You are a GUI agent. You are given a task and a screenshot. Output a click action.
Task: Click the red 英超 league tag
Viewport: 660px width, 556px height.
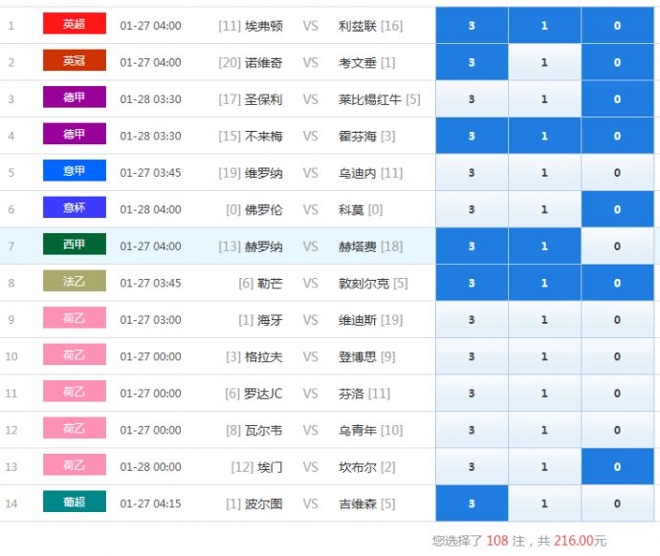(74, 24)
